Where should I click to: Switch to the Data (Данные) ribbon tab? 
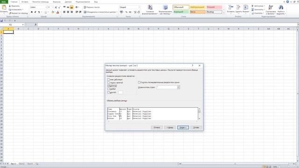click(68, 2)
